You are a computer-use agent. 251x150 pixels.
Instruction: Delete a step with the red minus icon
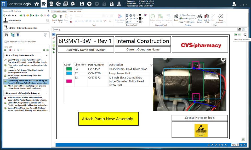click(x=10, y=50)
